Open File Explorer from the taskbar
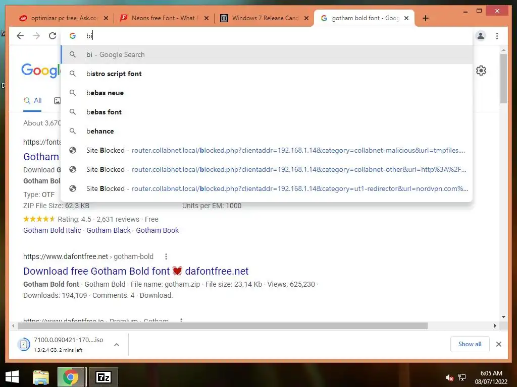This screenshot has height=387, width=517. tap(41, 377)
